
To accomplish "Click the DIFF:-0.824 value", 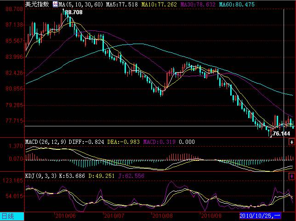I will [x=86, y=142].
